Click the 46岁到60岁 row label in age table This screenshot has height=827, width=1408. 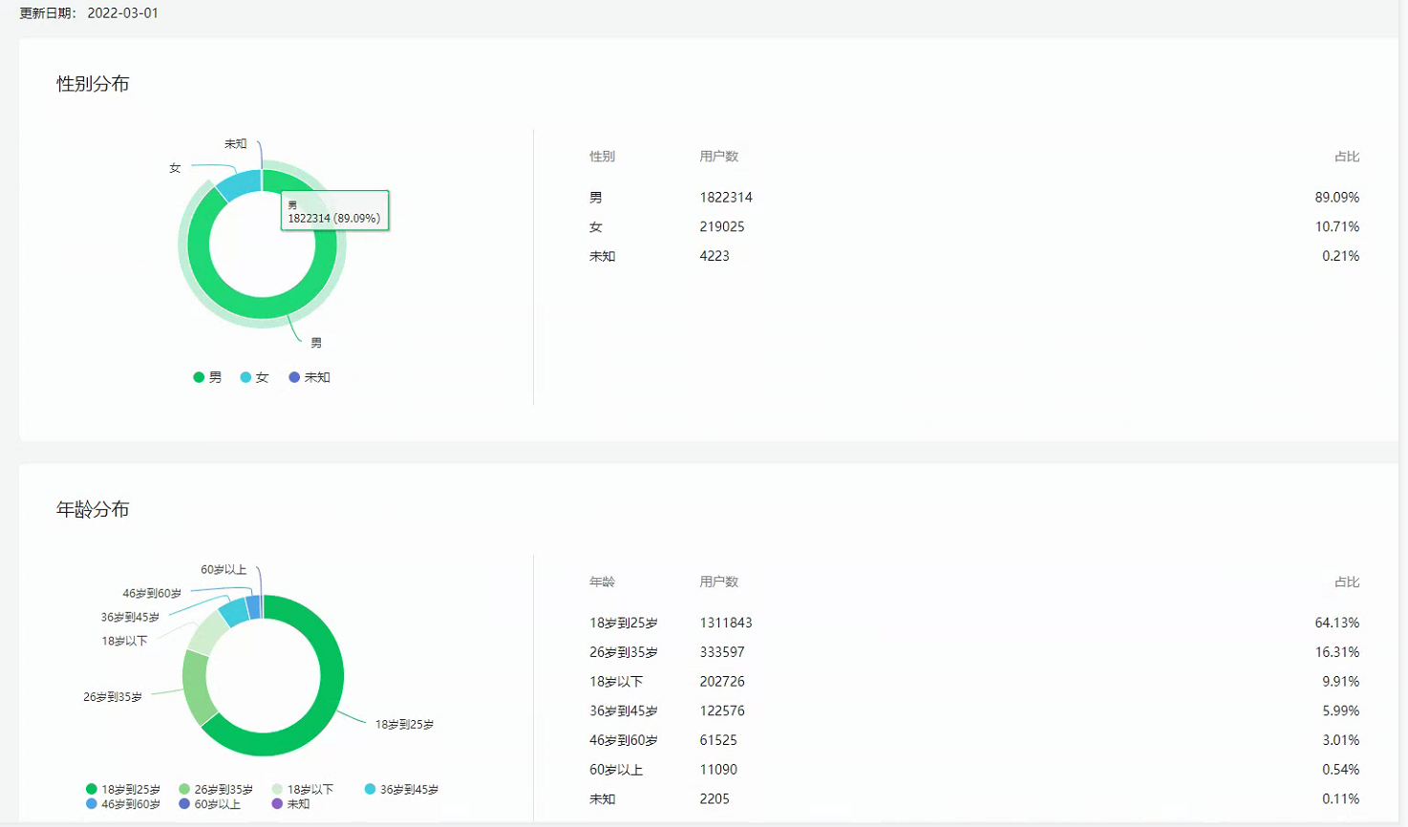tap(624, 740)
